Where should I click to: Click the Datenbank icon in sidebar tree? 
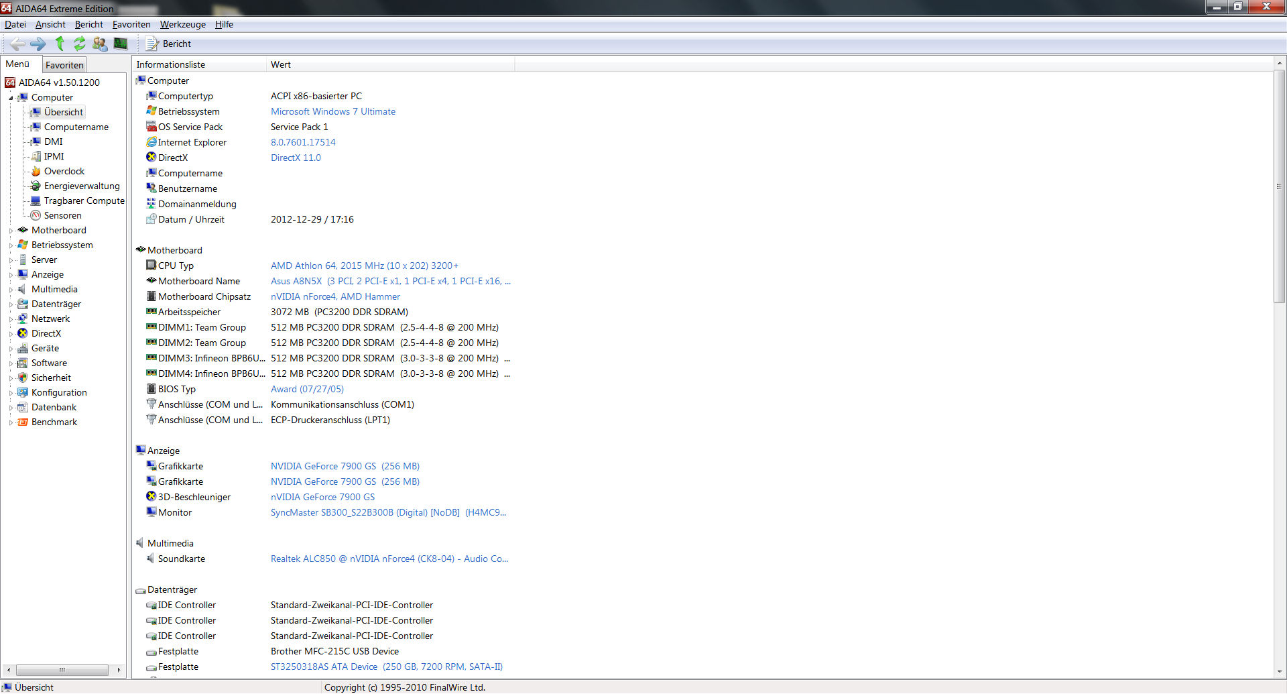pyautogui.click(x=23, y=407)
